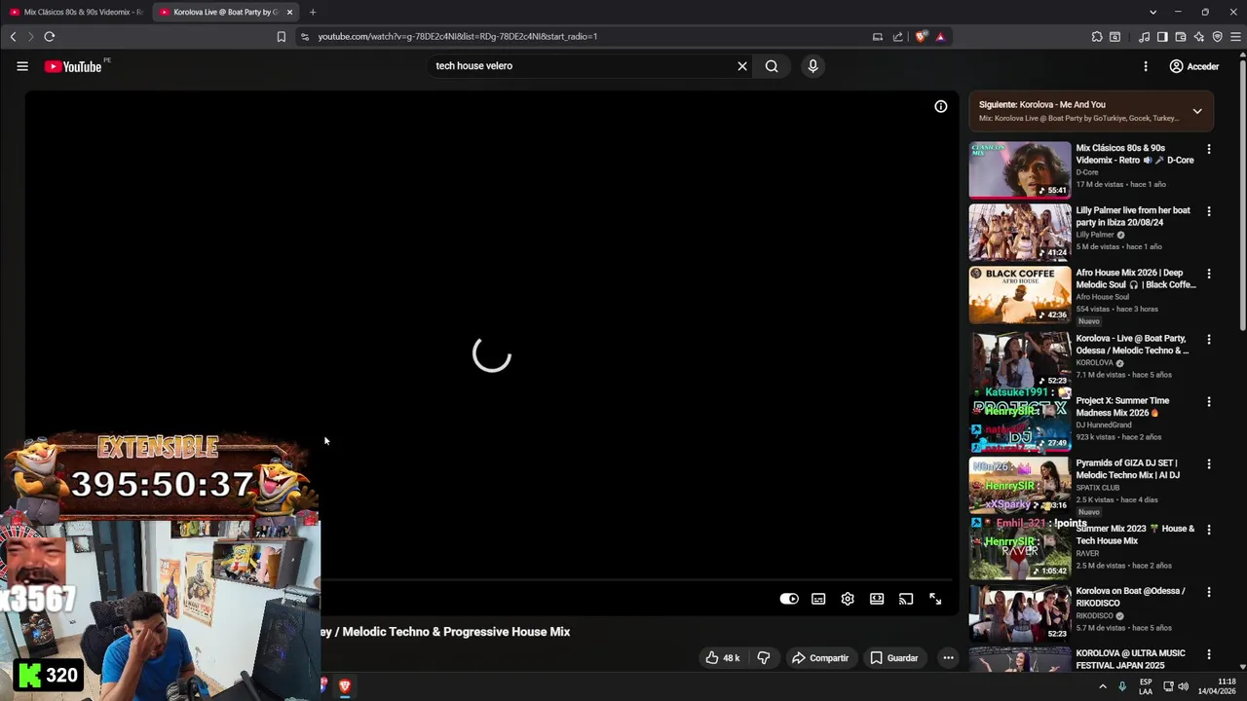This screenshot has width=1247, height=701.
Task: Click the browser back arrow
Action: click(x=13, y=37)
